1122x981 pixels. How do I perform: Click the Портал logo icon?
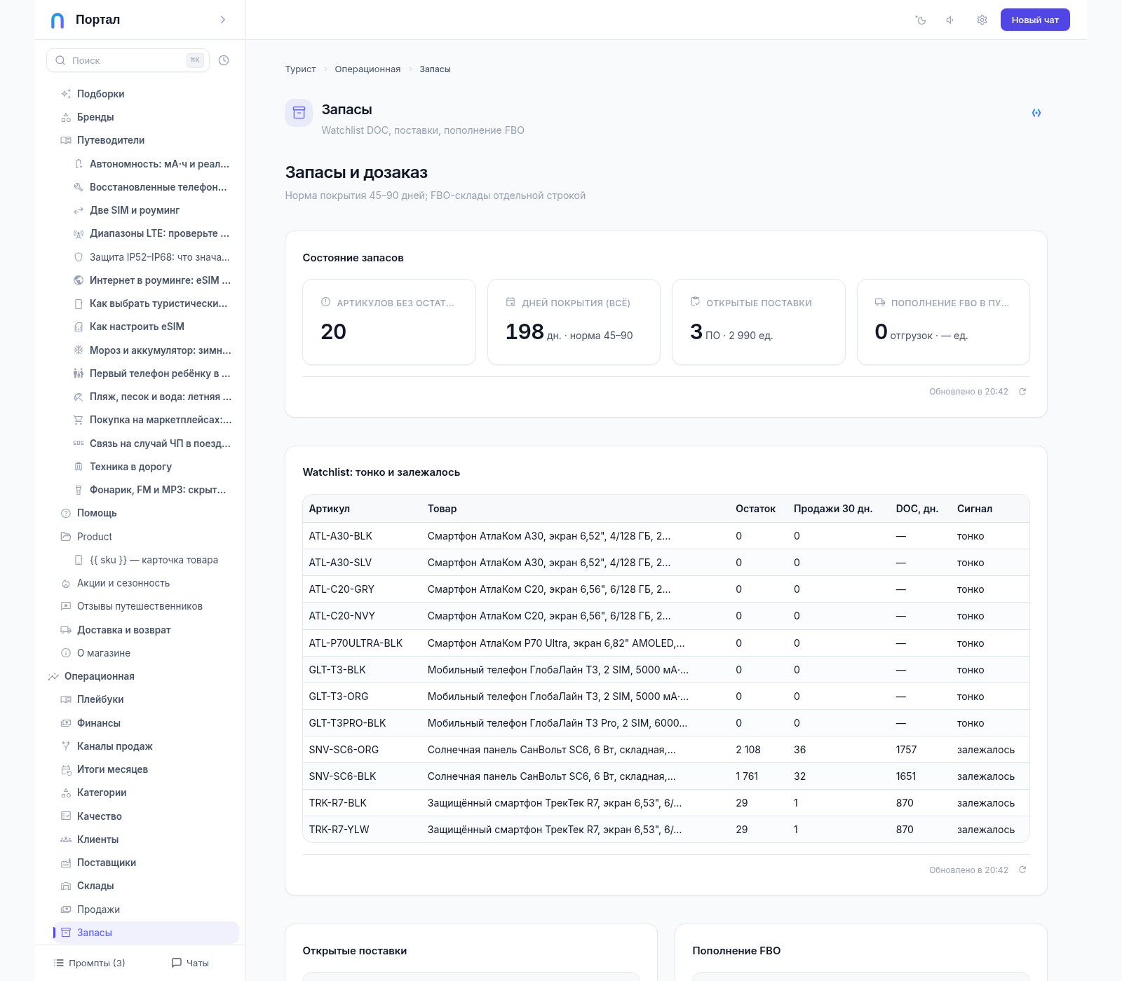click(58, 20)
